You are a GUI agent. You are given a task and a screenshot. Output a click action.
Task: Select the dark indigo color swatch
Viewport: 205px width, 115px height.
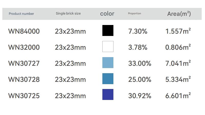[108, 95]
